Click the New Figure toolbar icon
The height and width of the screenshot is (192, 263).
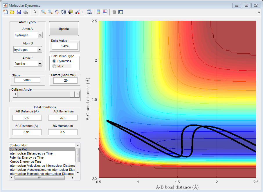(x=5, y=12)
